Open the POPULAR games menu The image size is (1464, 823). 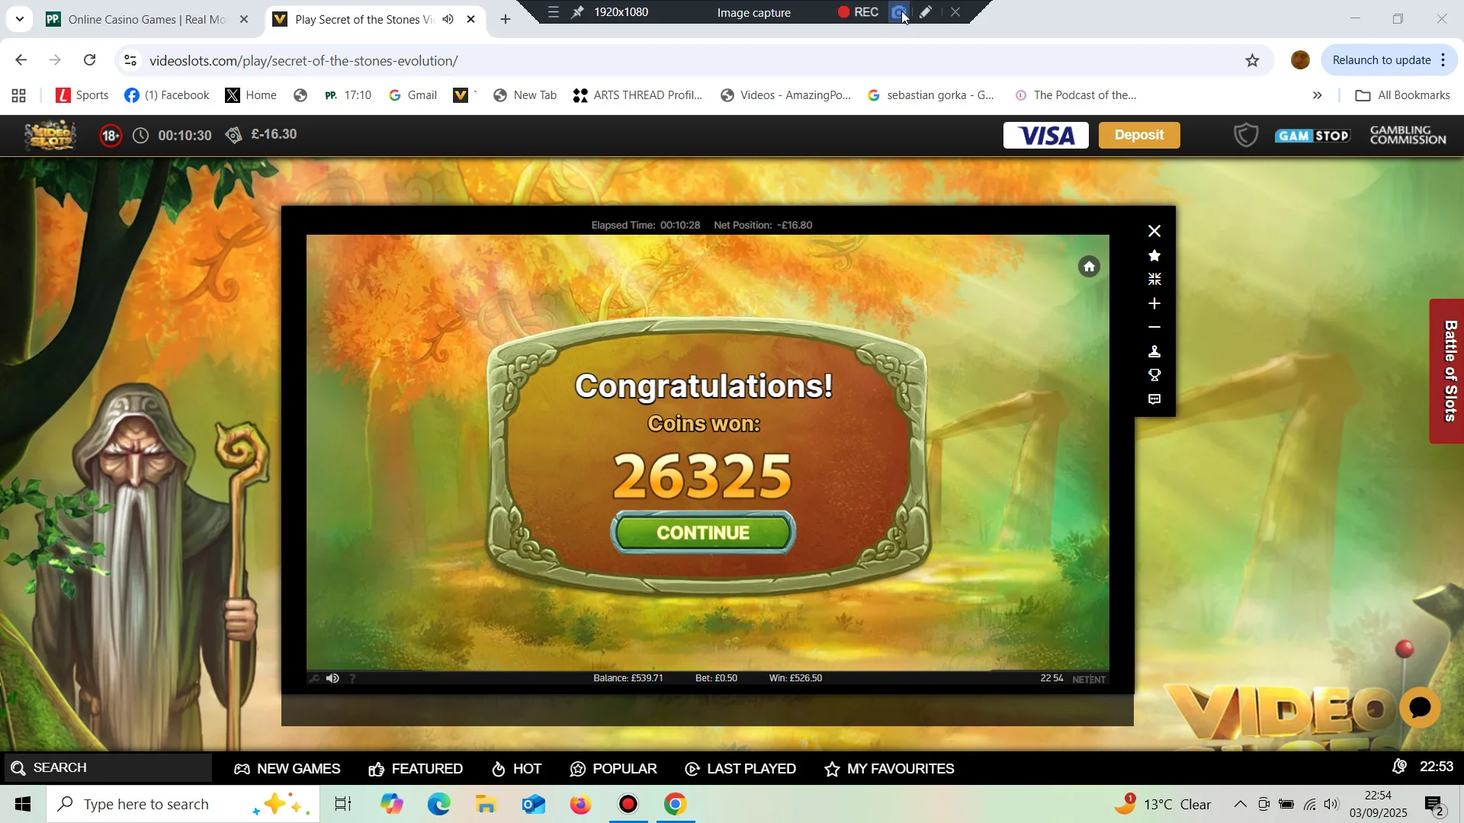coord(613,769)
